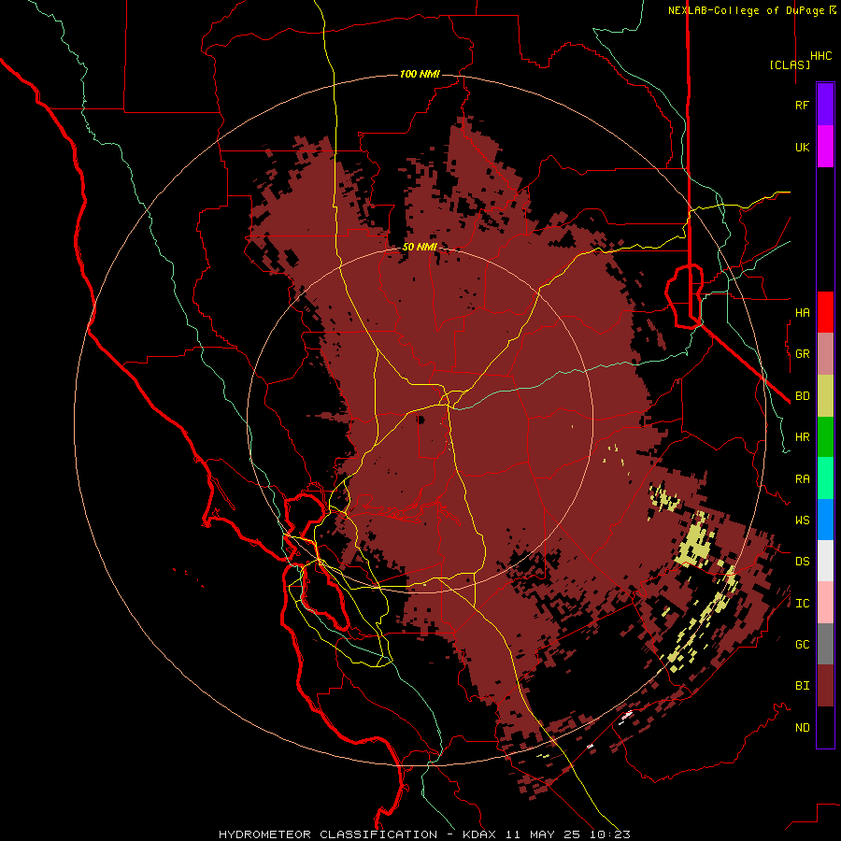Click the GR legend label
Viewport: 841px width, 841px height.
[x=803, y=354]
